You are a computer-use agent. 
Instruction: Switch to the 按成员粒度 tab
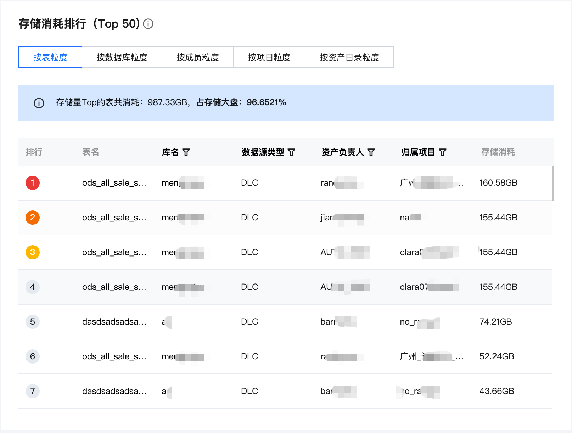[198, 57]
